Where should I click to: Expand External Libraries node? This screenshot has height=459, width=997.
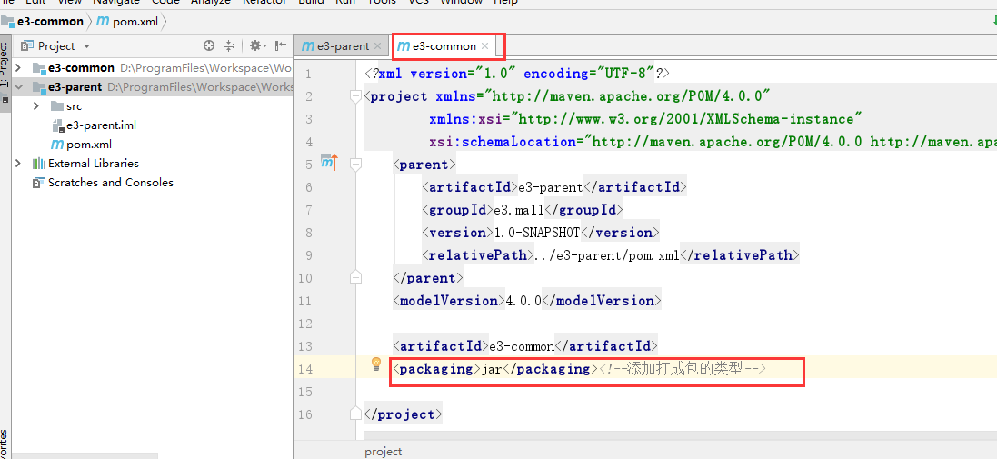click(18, 164)
